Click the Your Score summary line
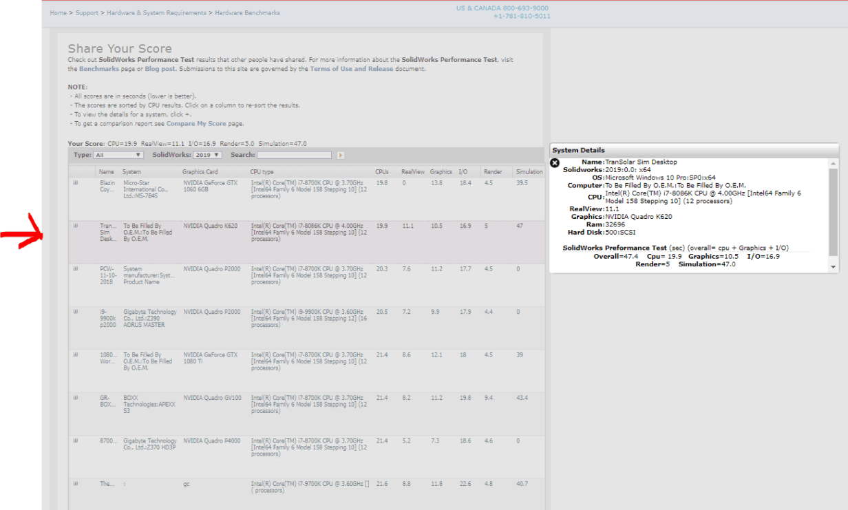This screenshot has height=510, width=848. (187, 144)
